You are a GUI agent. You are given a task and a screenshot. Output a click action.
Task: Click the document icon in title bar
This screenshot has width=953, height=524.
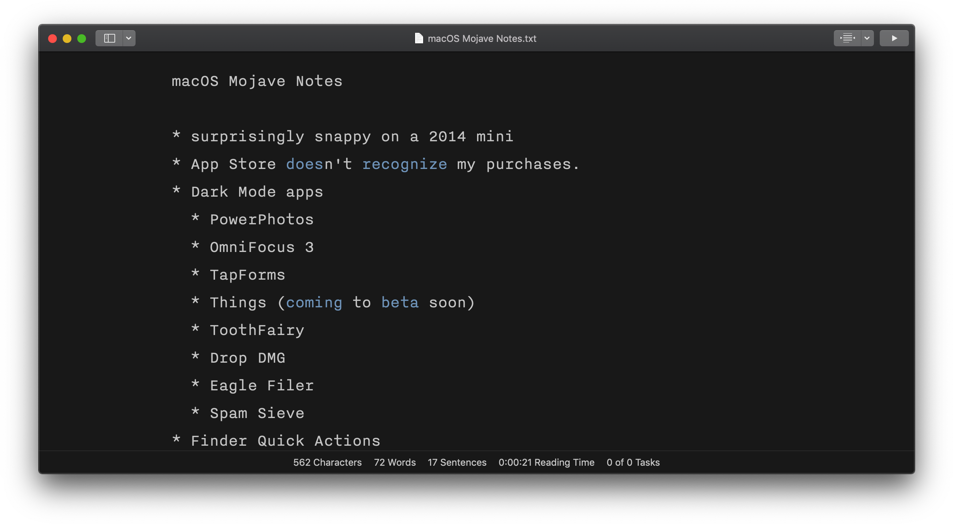(419, 39)
